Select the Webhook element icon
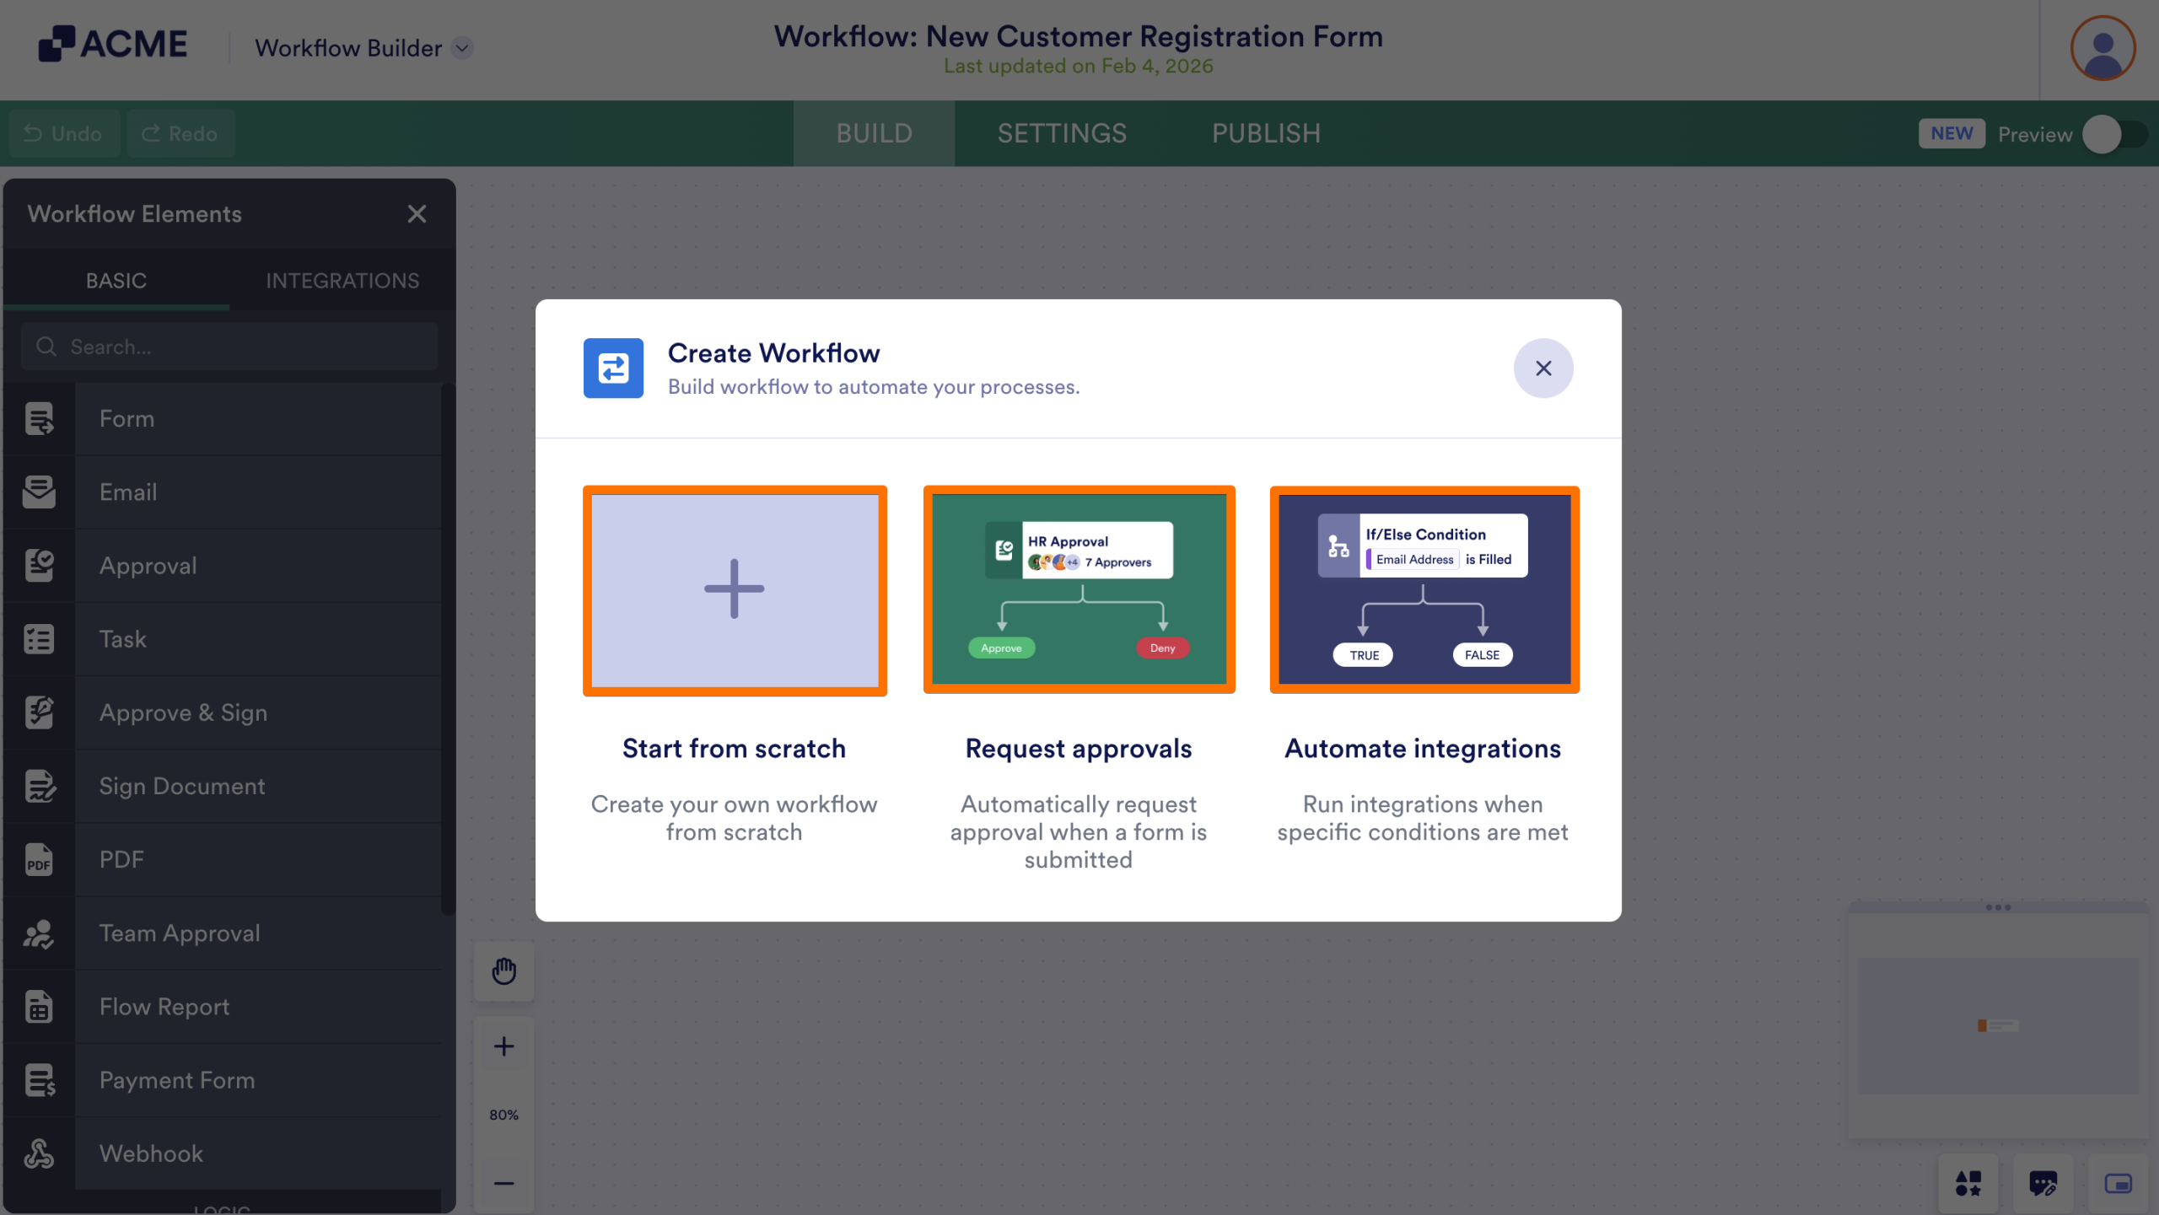 point(38,1153)
